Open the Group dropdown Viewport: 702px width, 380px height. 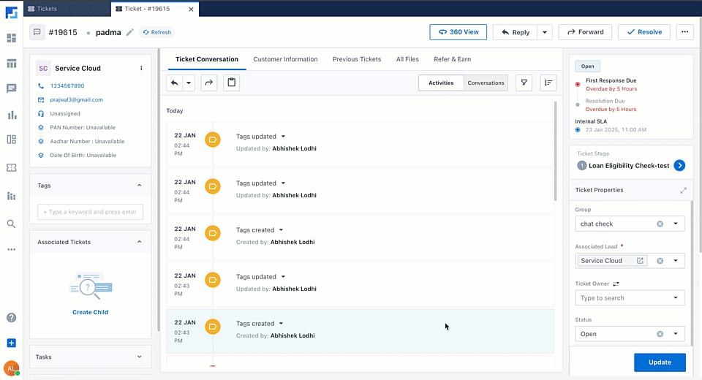[676, 224]
